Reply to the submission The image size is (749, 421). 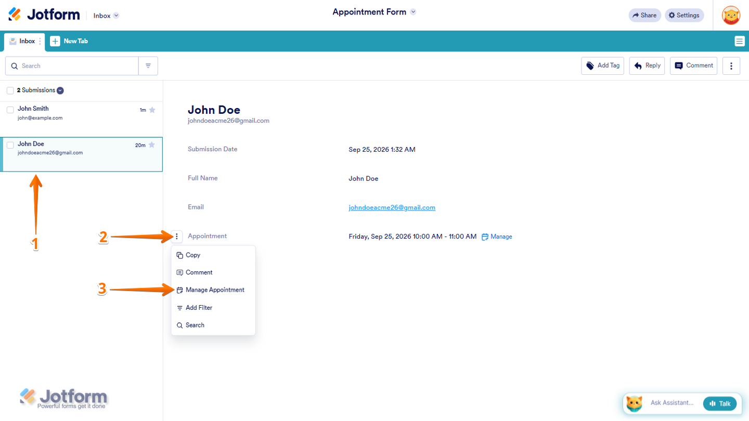click(647, 66)
